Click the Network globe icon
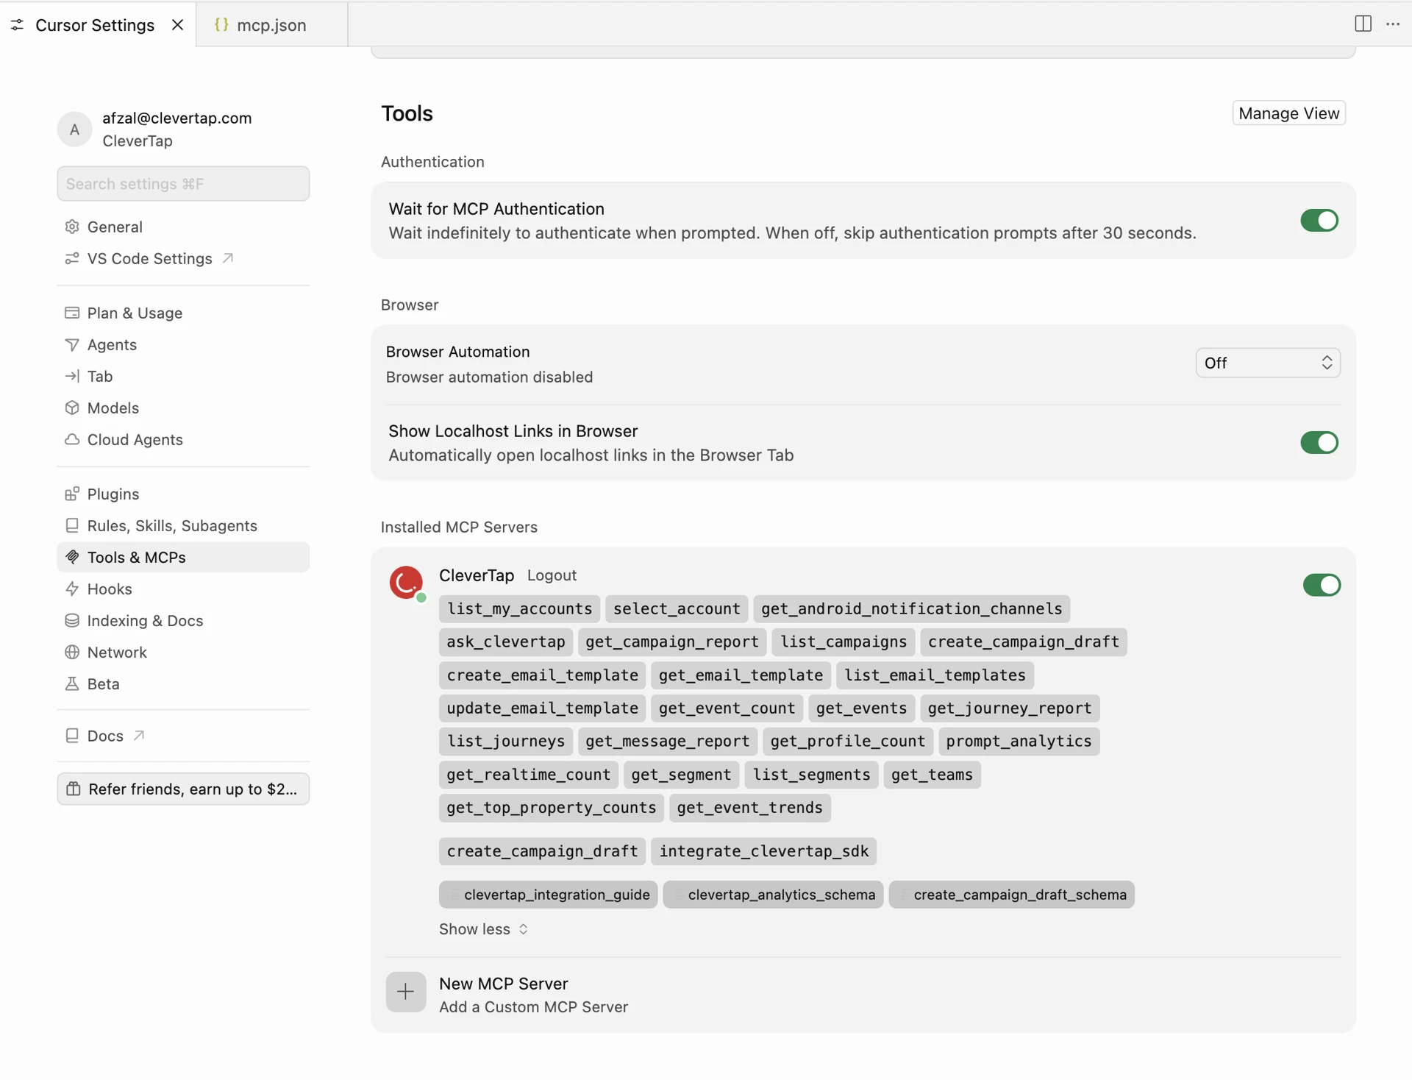This screenshot has height=1080, width=1412. [72, 652]
